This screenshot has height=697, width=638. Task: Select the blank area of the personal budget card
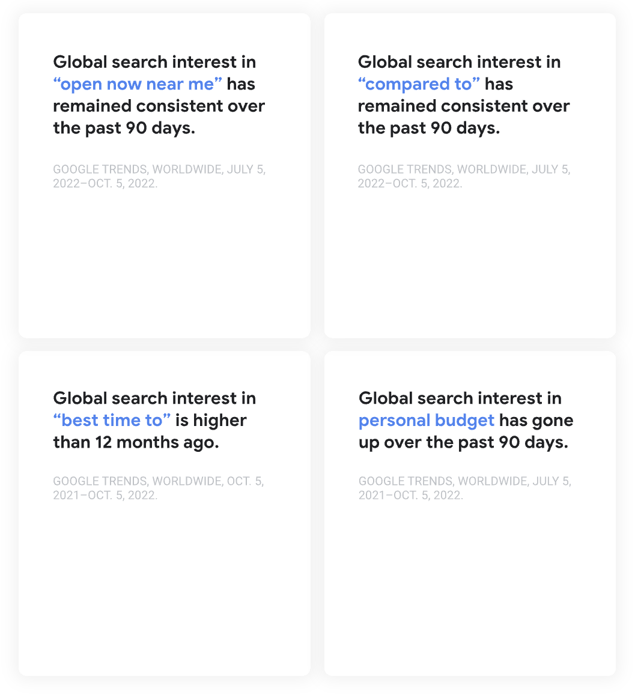(x=470, y=589)
